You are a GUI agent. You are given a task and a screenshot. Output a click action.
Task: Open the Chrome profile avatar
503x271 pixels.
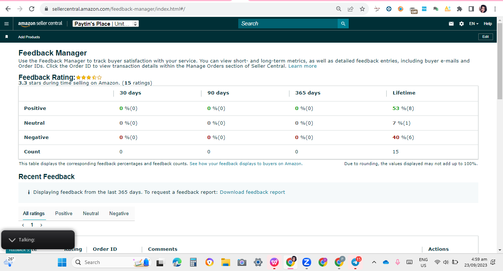(483, 9)
